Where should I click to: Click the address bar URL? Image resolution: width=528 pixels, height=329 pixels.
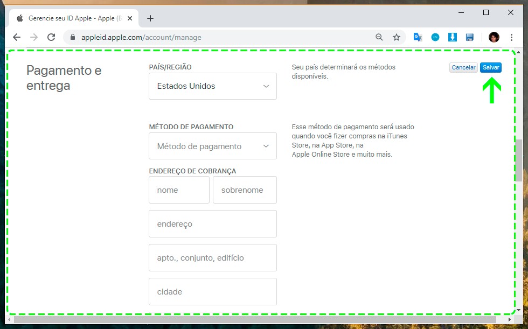[x=141, y=37]
